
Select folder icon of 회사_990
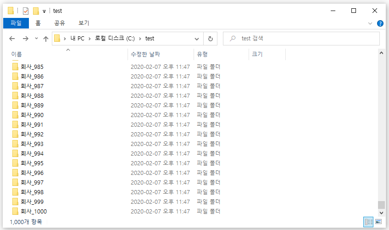click(15, 115)
